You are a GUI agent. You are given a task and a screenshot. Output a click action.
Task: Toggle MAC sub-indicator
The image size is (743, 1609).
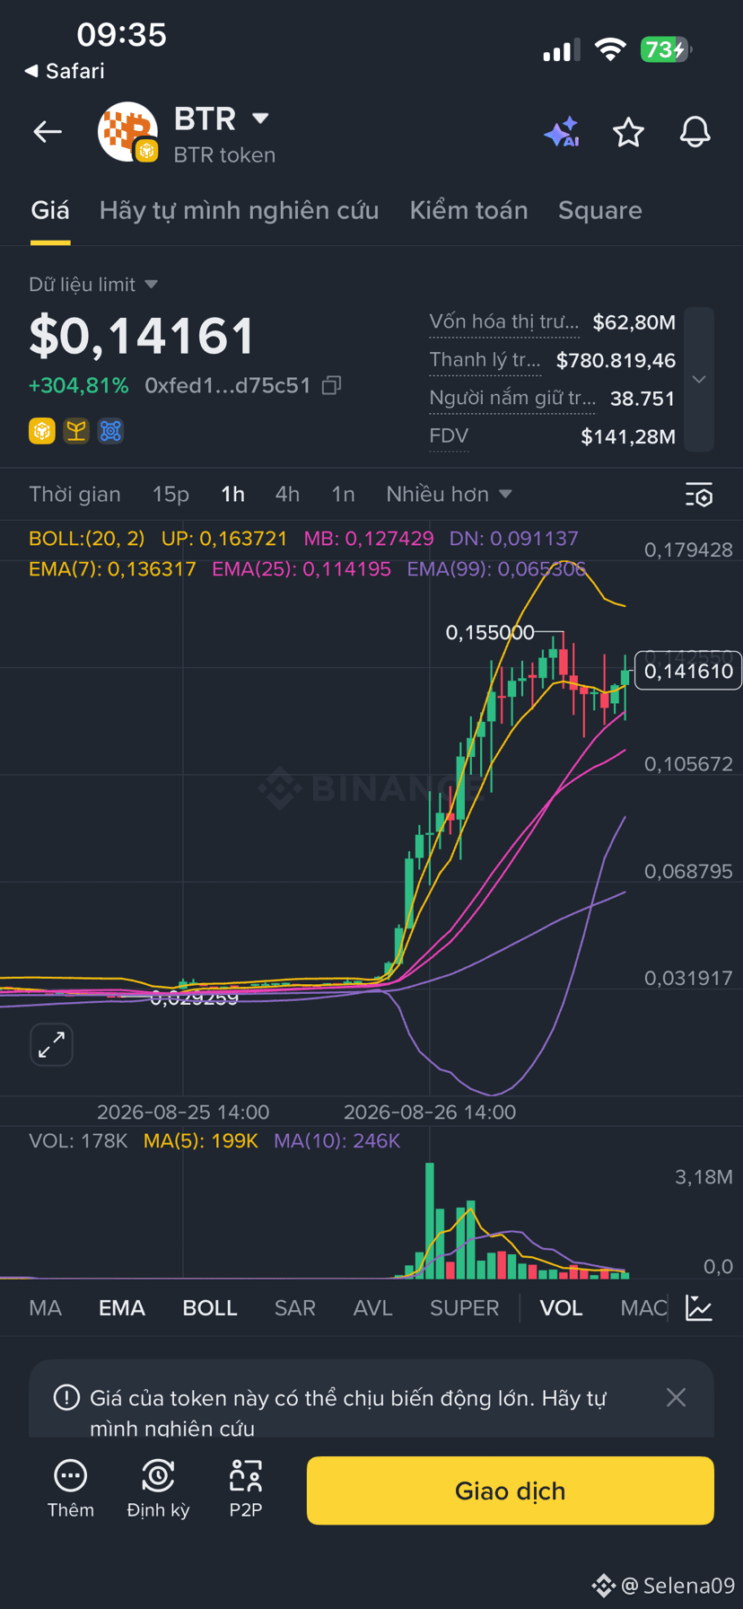point(643,1307)
